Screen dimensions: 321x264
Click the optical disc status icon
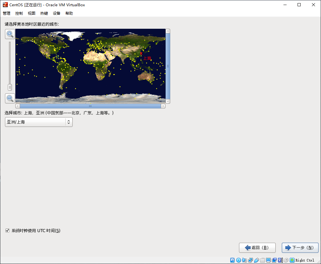238,260
